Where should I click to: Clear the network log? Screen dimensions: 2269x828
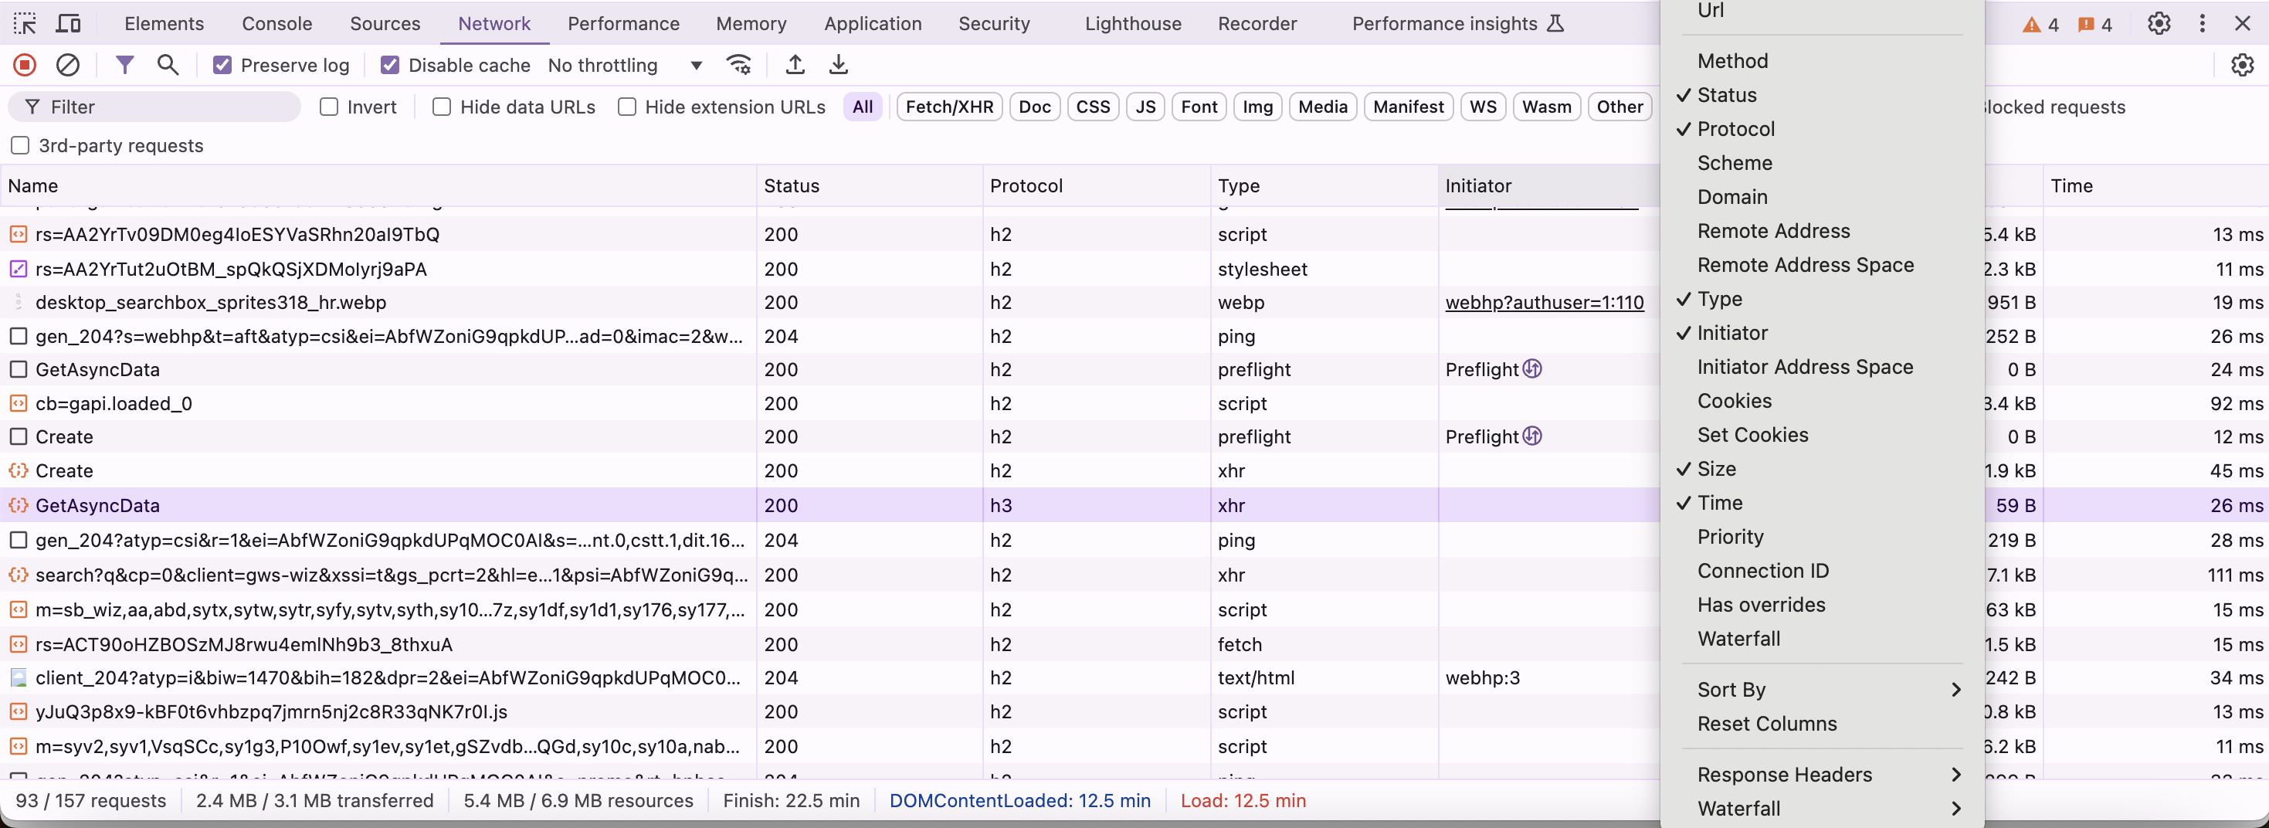68,65
